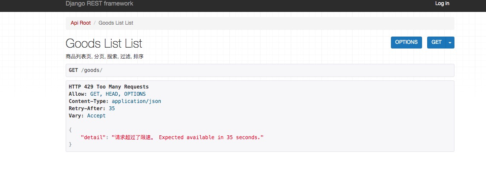Click the "detail" JSON key
Image resolution: width=486 pixels, height=174 pixels.
click(x=93, y=137)
